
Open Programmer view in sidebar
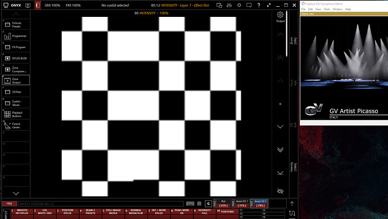click(x=16, y=36)
